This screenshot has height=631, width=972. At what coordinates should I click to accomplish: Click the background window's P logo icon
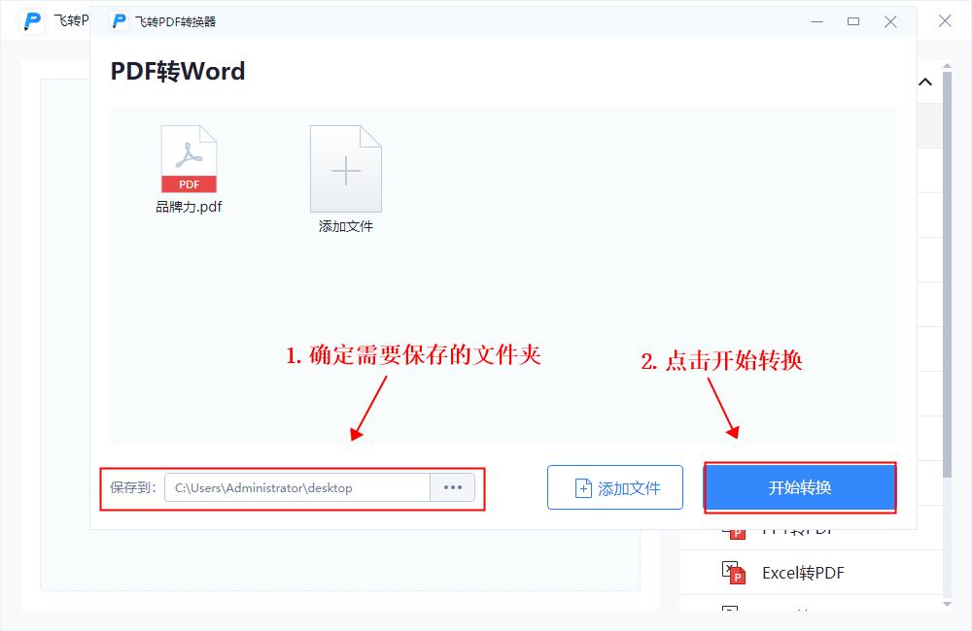[x=32, y=19]
